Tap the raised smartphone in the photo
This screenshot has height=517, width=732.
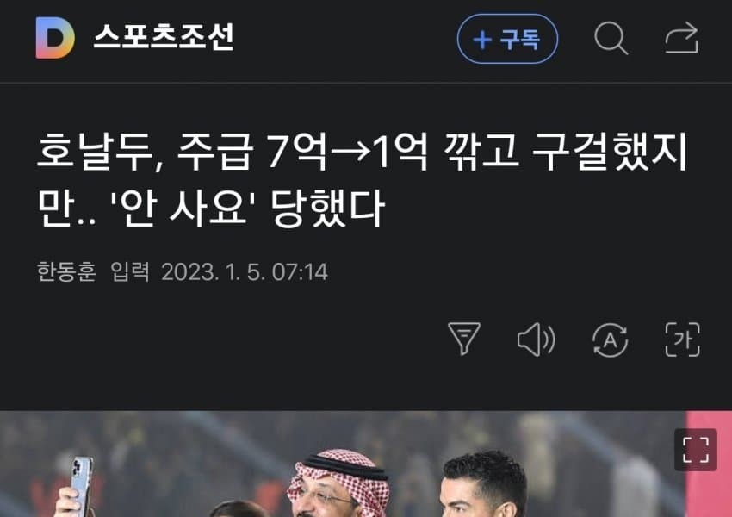pos(82,486)
